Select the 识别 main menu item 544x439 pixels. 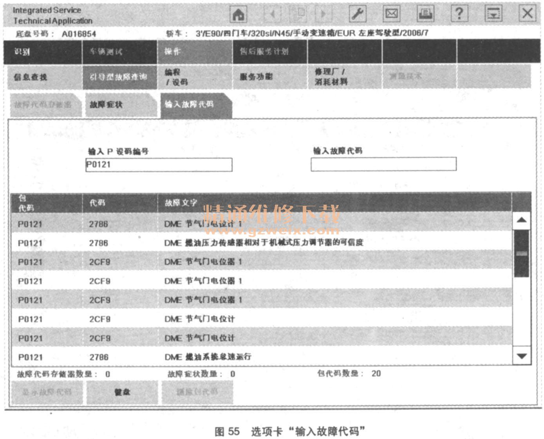click(43, 52)
